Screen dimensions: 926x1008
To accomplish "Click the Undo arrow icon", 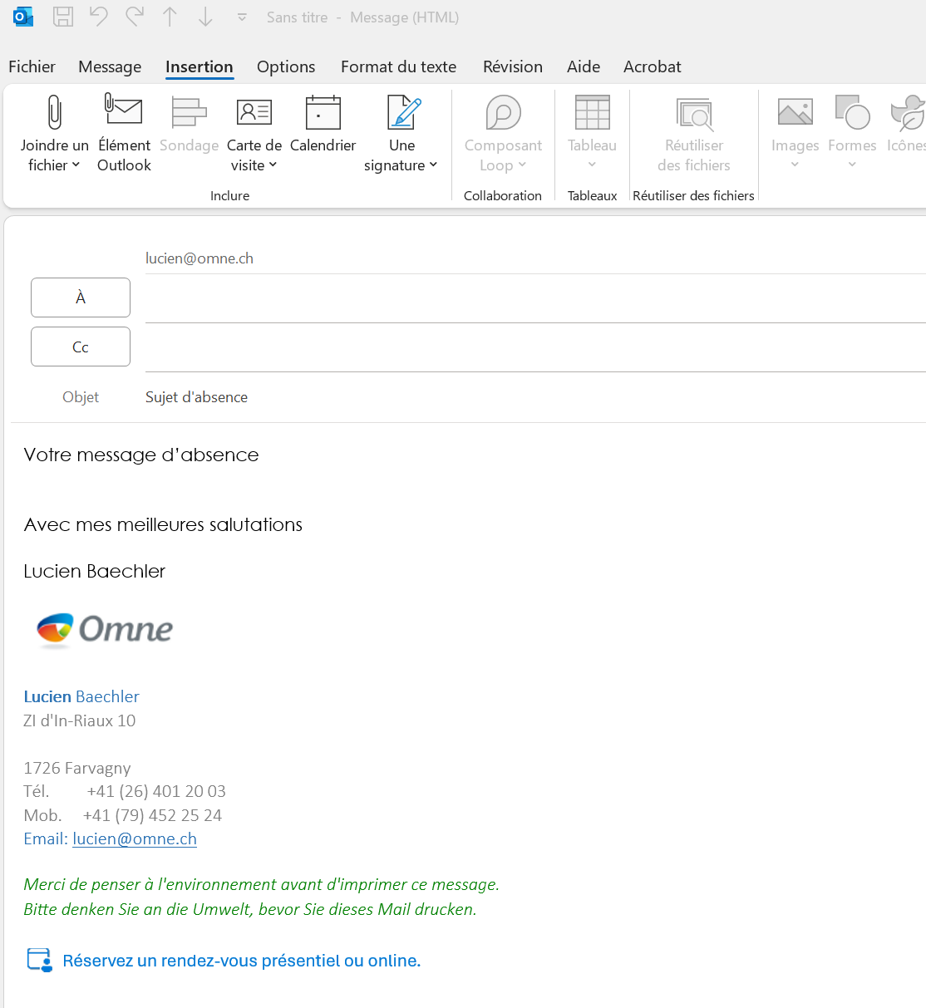I will pos(99,17).
